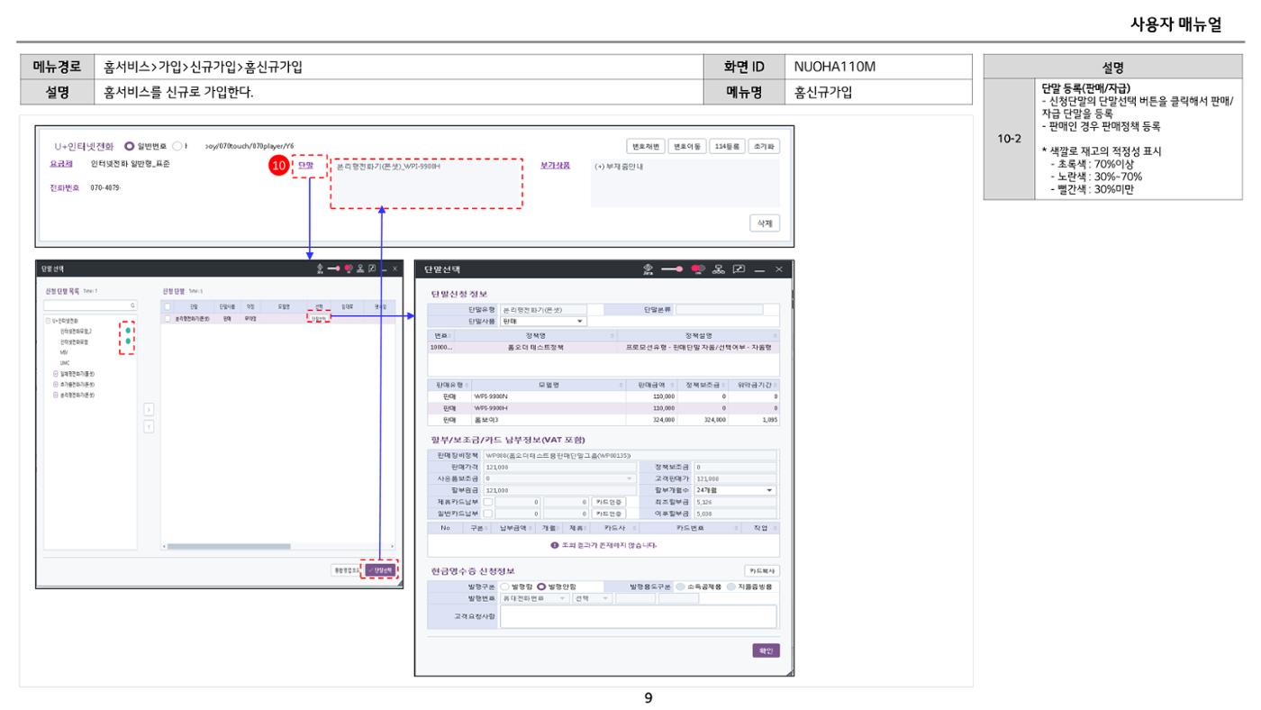Click the 단말선택 button in table row
The width and height of the screenshot is (1261, 710).
319,318
